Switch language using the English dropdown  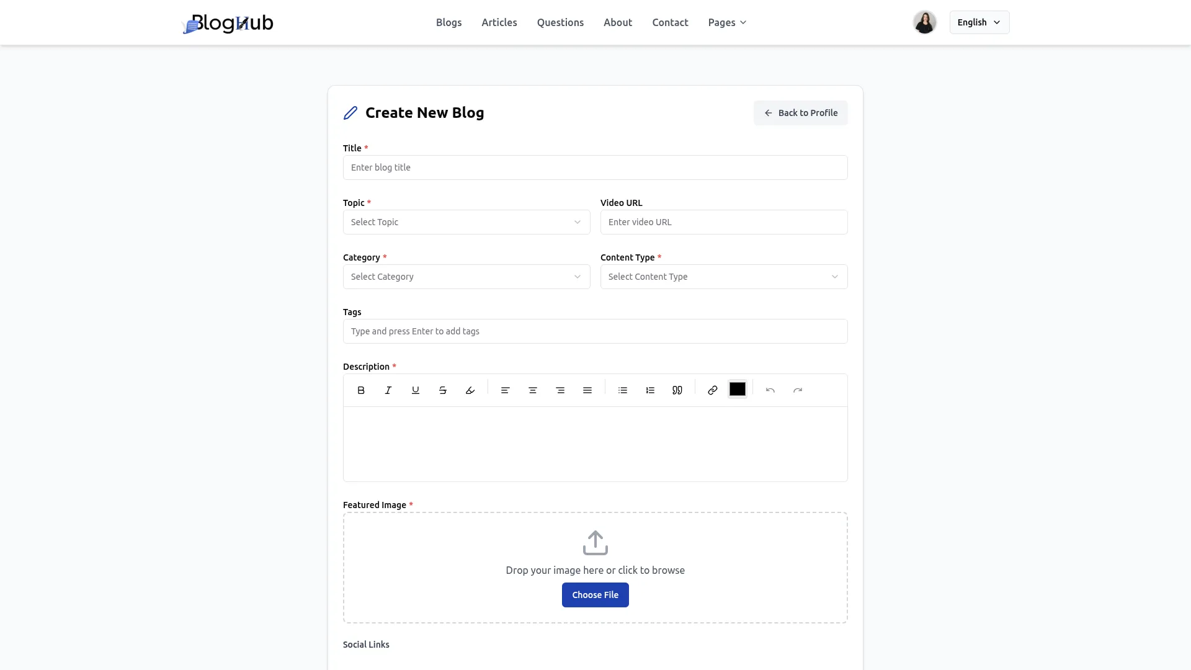(979, 22)
